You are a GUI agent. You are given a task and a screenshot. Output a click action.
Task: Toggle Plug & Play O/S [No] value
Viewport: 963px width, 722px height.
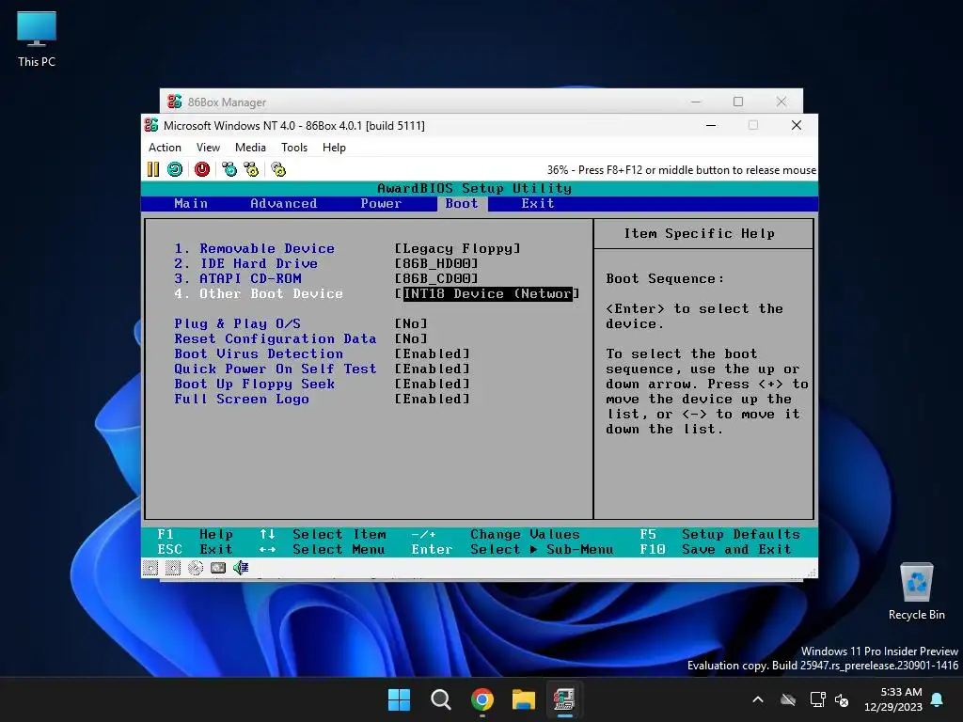pos(411,323)
